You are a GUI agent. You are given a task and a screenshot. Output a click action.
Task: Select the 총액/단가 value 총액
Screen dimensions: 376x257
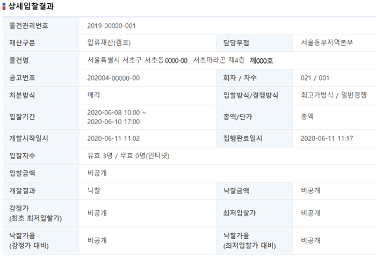308,116
